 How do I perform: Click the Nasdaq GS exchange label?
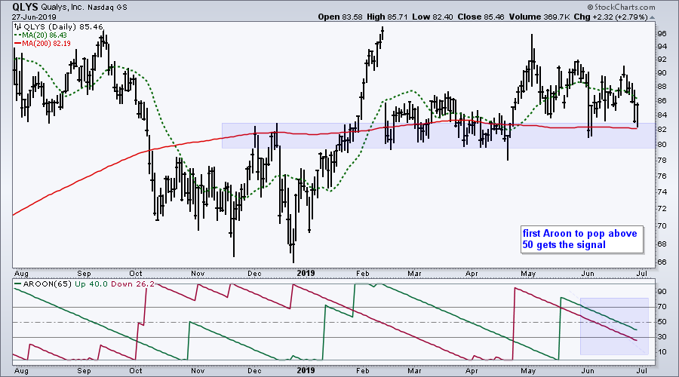tap(107, 8)
